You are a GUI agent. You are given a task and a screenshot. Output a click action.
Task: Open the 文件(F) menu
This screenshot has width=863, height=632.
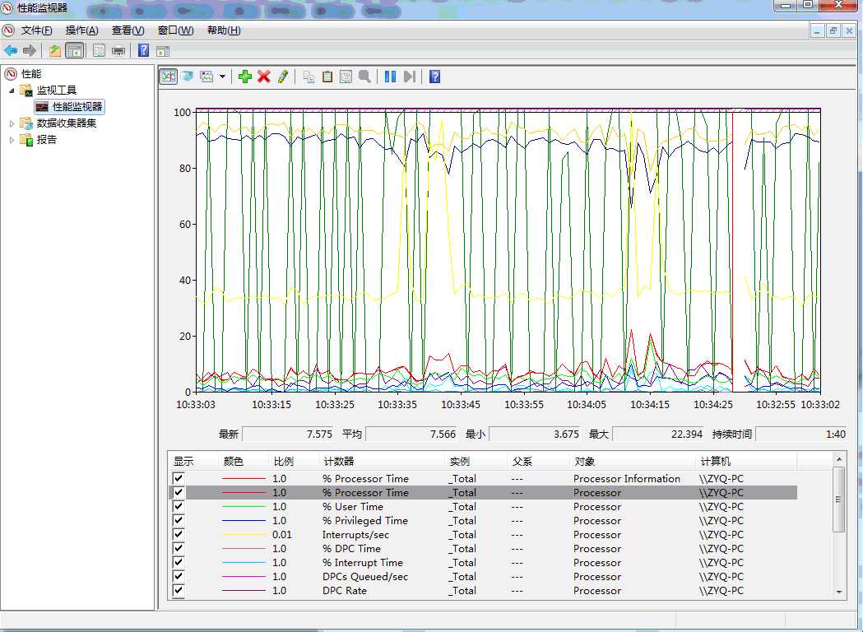[x=36, y=30]
